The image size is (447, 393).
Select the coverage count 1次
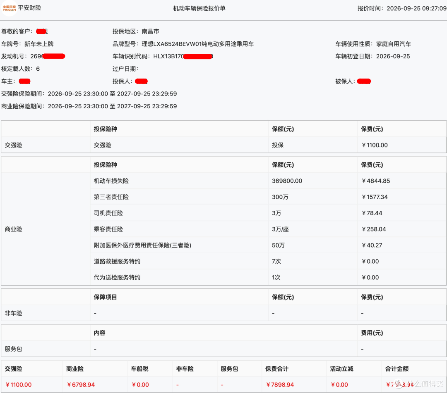click(x=276, y=277)
